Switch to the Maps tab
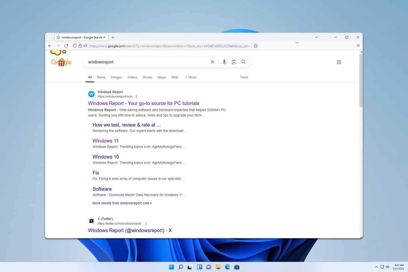Image resolution: width=408 pixels, height=272 pixels. [162, 77]
